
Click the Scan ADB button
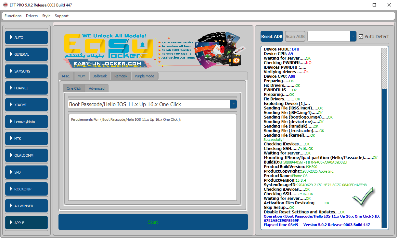click(x=295, y=36)
